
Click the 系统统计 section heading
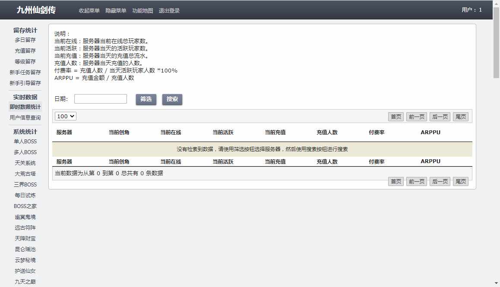point(25,132)
